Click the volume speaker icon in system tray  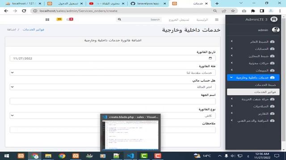pyautogui.click(x=232, y=156)
